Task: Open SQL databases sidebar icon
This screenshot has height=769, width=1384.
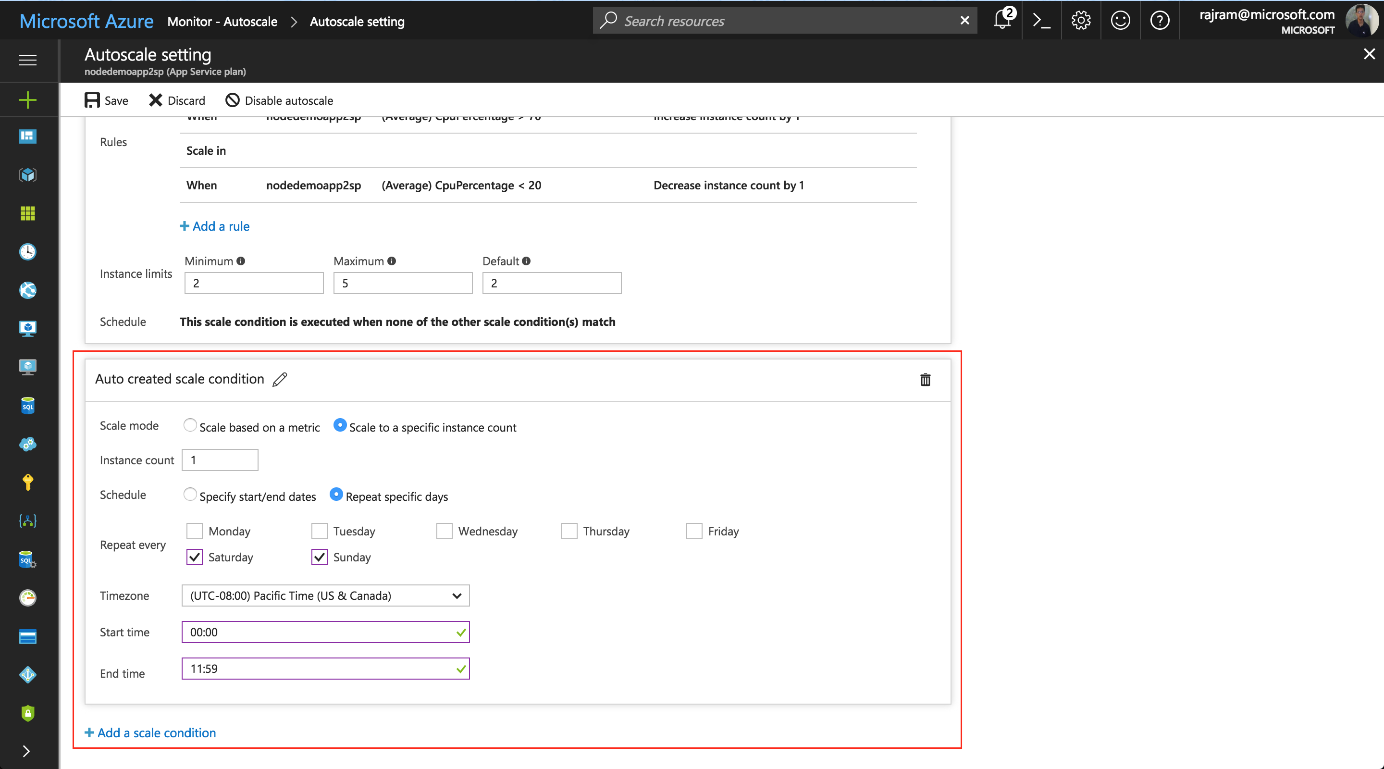Action: (x=27, y=406)
